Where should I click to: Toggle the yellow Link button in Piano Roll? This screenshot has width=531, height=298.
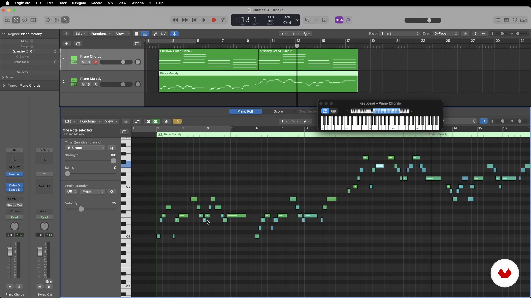pos(177,121)
